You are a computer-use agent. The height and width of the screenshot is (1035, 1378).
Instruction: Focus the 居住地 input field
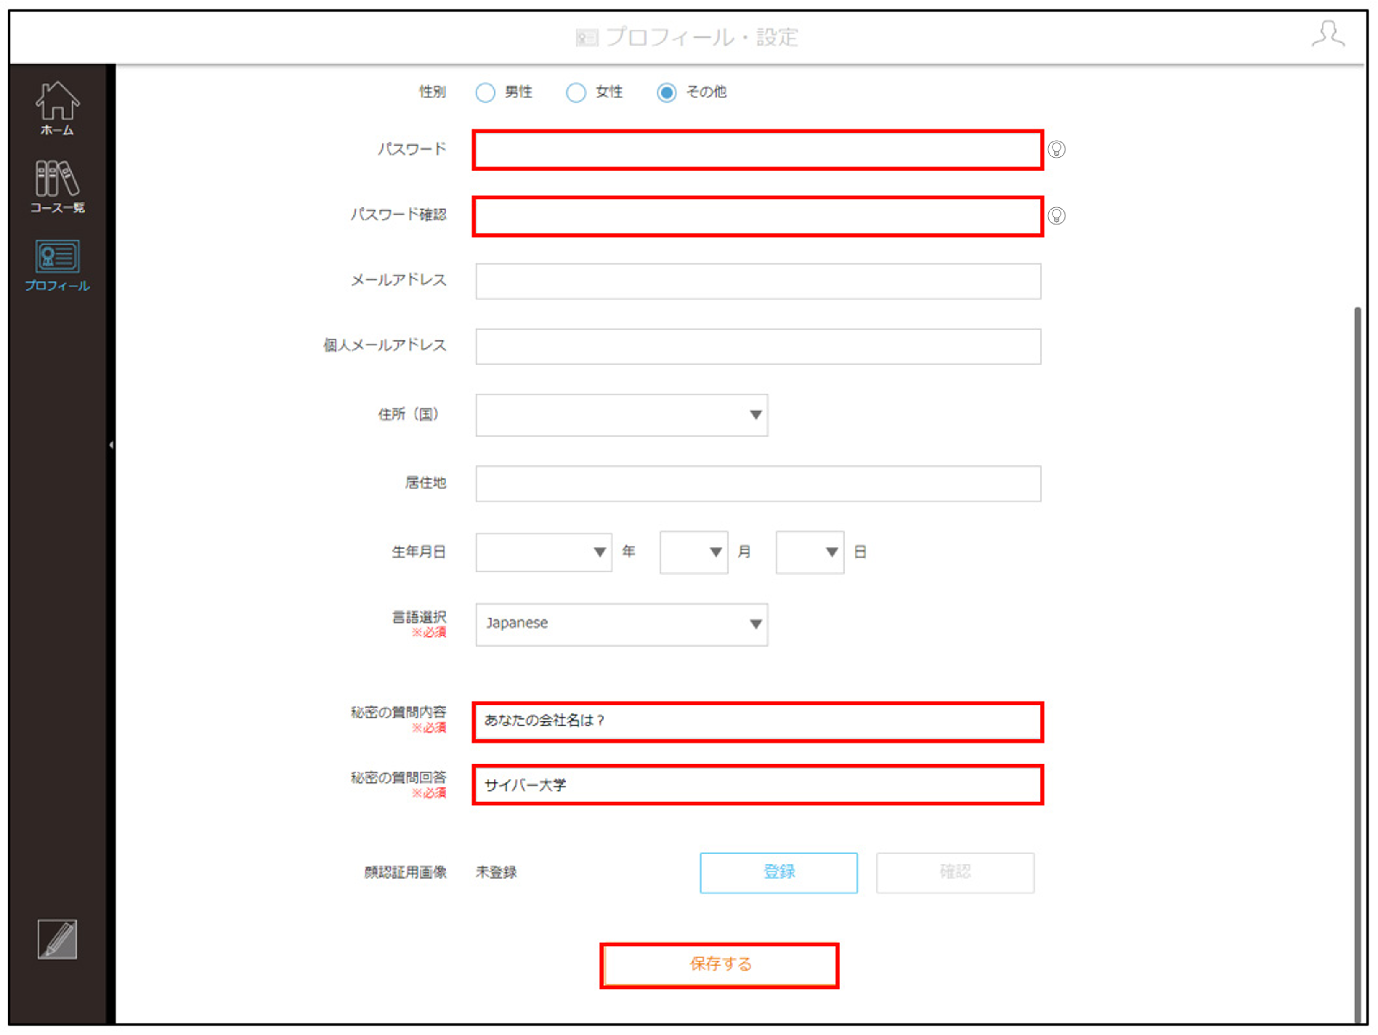tap(758, 484)
